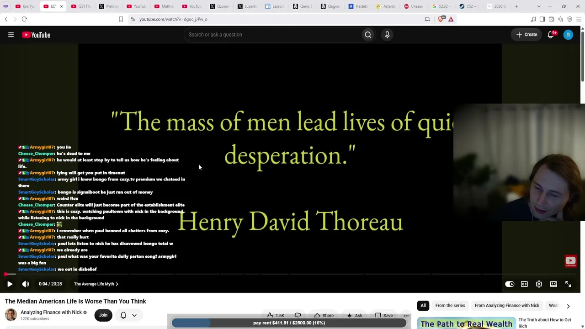The image size is (585, 329).
Task: Go to YouTube home via logo
Action: click(36, 35)
